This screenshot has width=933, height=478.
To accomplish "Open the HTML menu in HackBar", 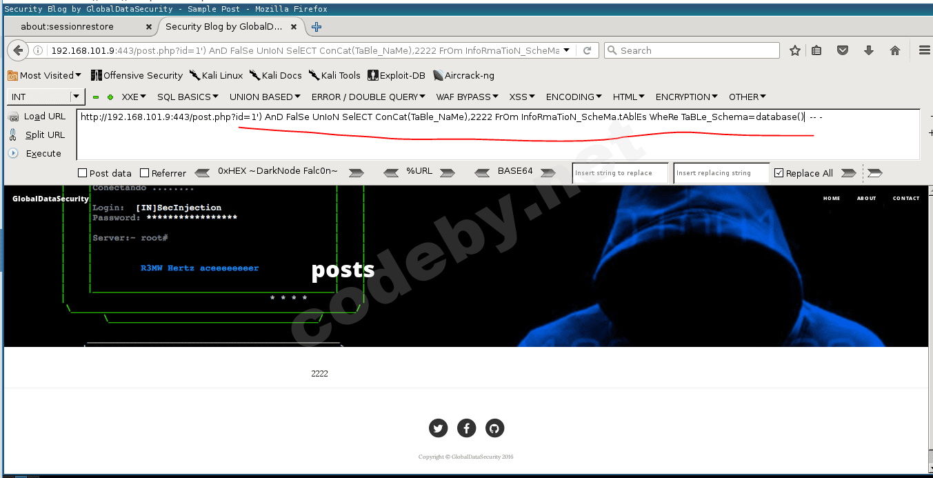I will coord(629,97).
